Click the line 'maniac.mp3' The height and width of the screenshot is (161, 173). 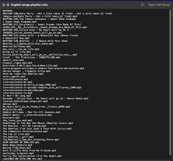click(x=10, y=104)
